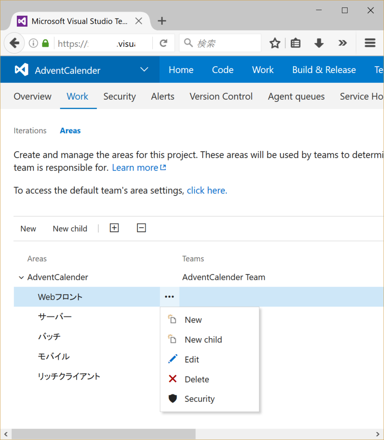This screenshot has width=384, height=440.
Task: Close the Microsoft Visual Studio tab
Action: coord(139,21)
